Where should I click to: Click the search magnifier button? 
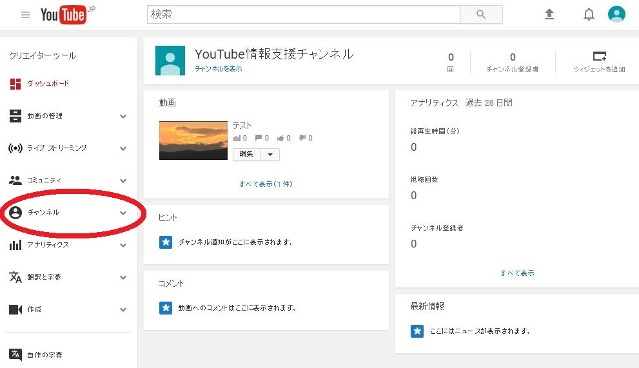click(481, 14)
